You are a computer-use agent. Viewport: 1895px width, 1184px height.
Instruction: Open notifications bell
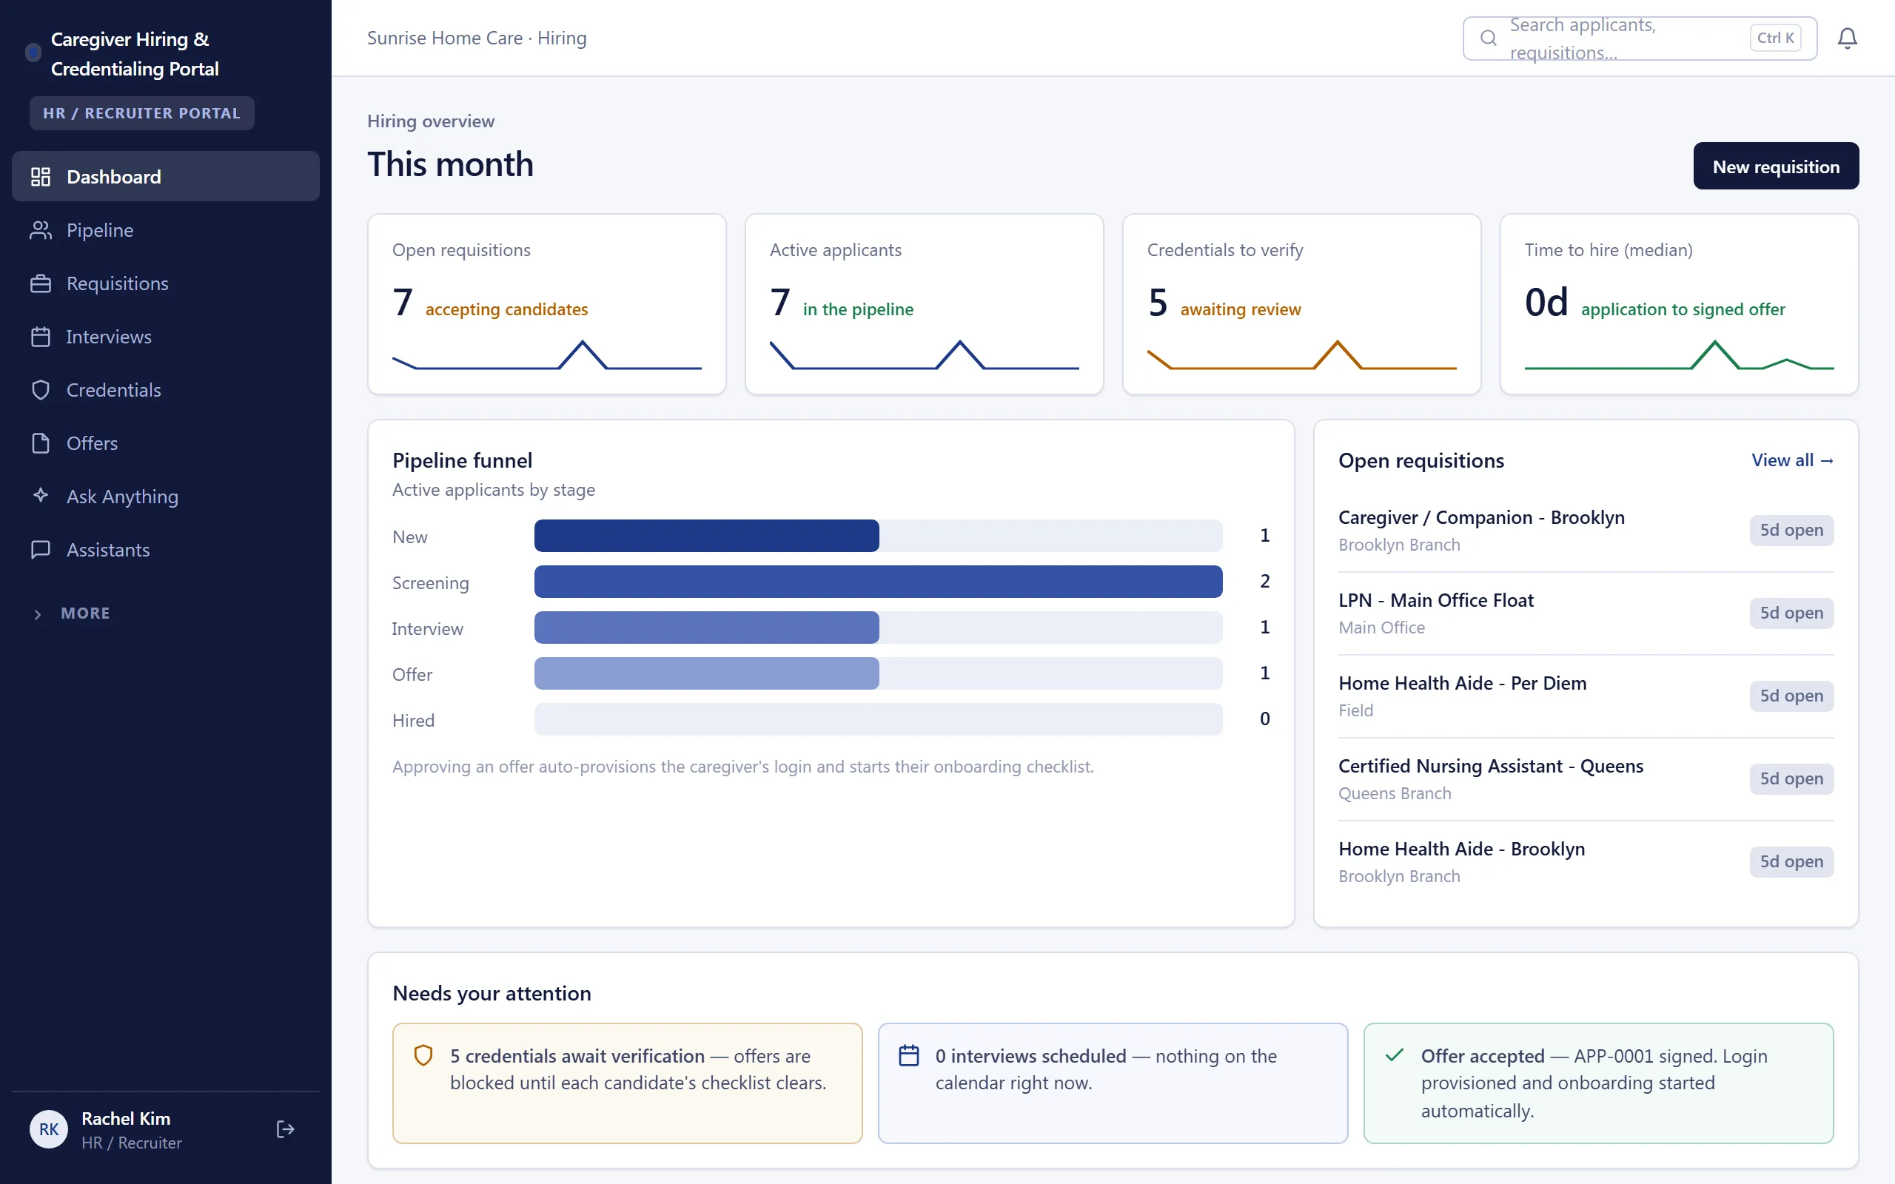pos(1847,38)
